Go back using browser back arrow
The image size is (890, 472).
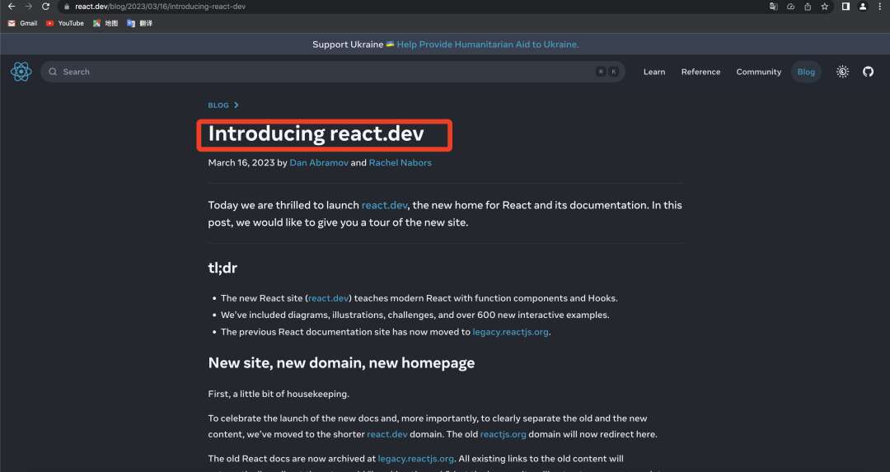(12, 7)
